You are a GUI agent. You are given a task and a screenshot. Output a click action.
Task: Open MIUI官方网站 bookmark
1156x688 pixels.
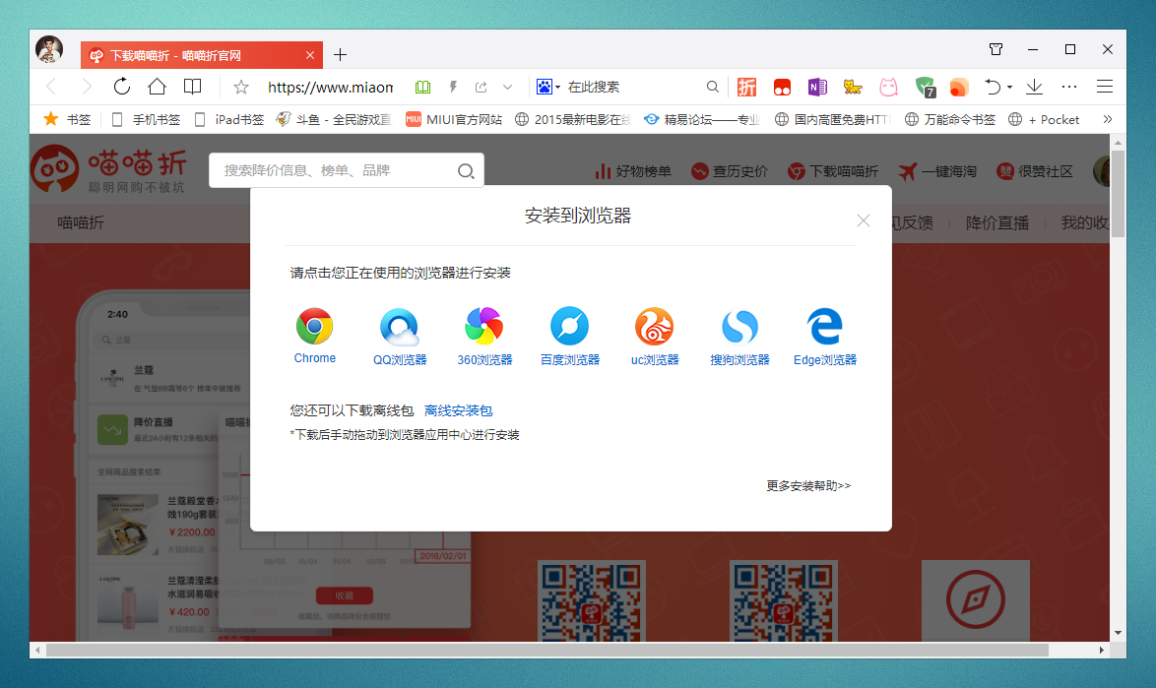pyautogui.click(x=454, y=119)
